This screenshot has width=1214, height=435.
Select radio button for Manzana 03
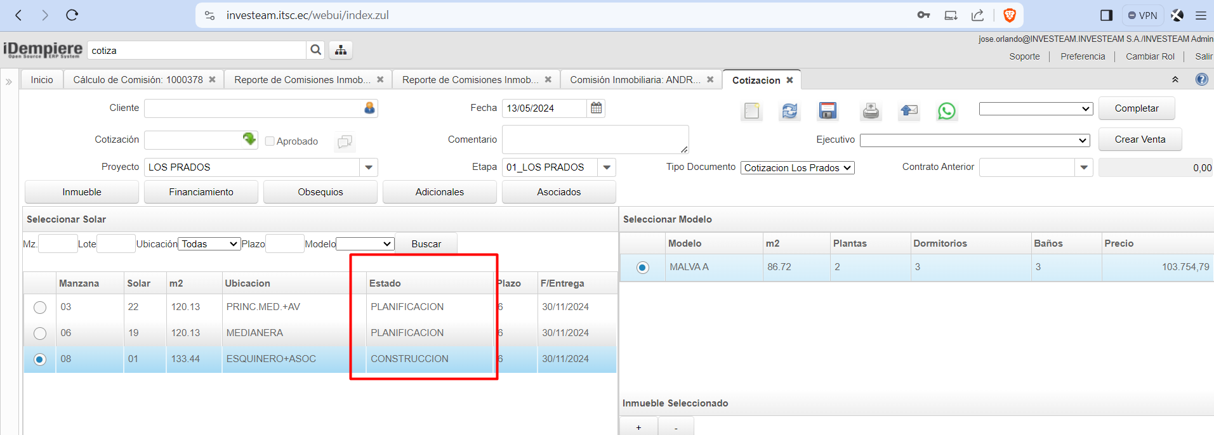point(40,308)
